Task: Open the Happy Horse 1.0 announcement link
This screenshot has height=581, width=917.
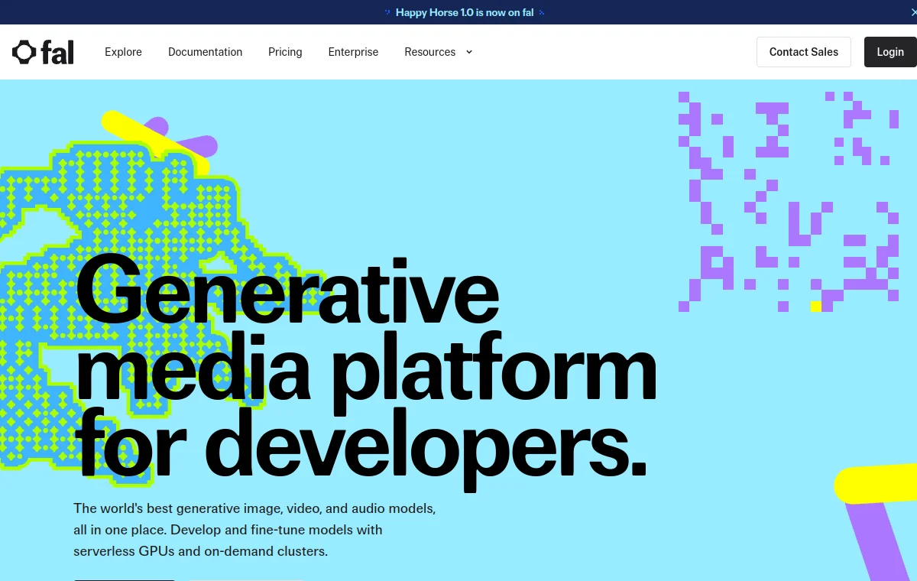Action: click(x=465, y=13)
